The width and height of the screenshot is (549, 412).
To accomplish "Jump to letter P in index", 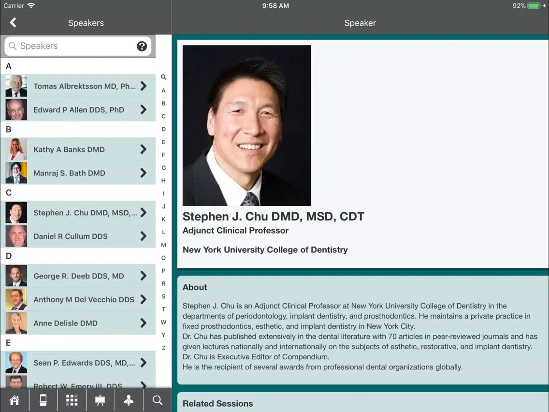I will tap(163, 271).
